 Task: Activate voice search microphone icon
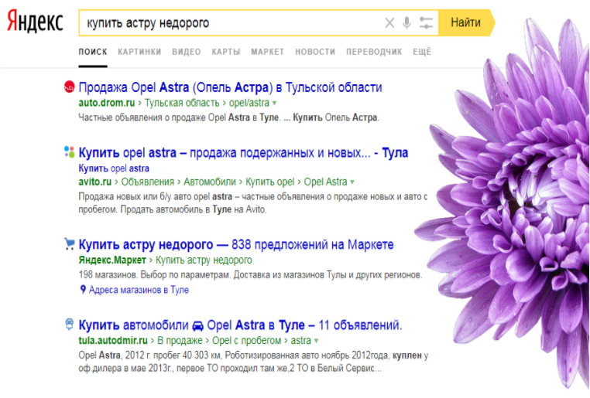pos(406,23)
